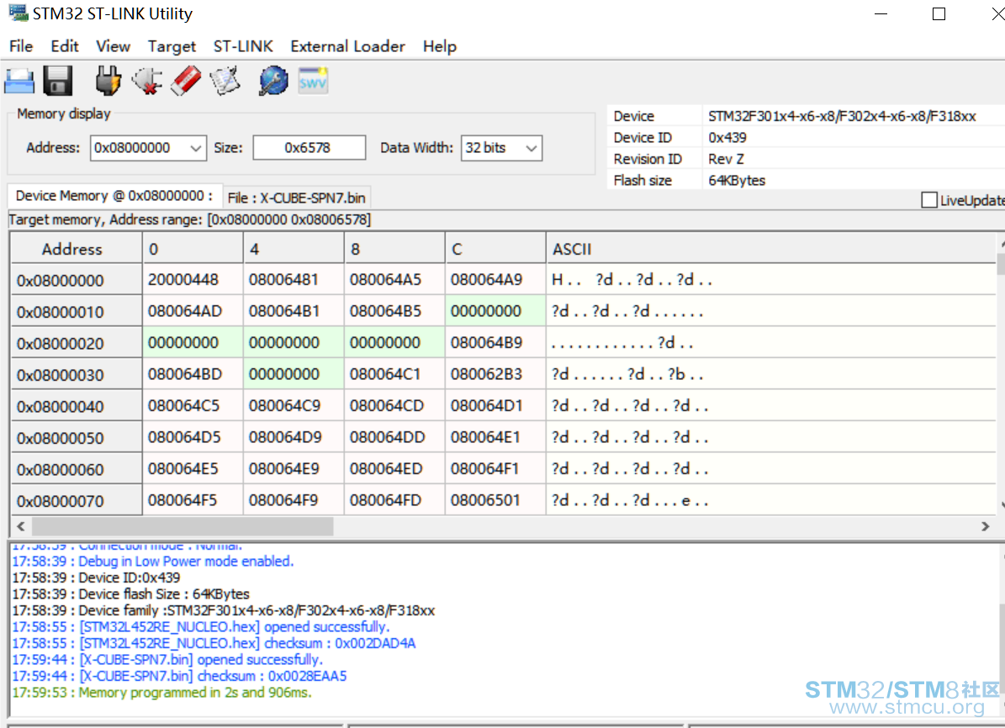1005x728 pixels.
Task: Click the STM32 ST-LINK Utility title bar icon
Action: coord(18,13)
